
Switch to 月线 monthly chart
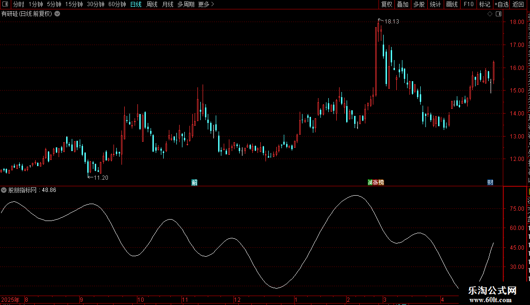pos(167,4)
